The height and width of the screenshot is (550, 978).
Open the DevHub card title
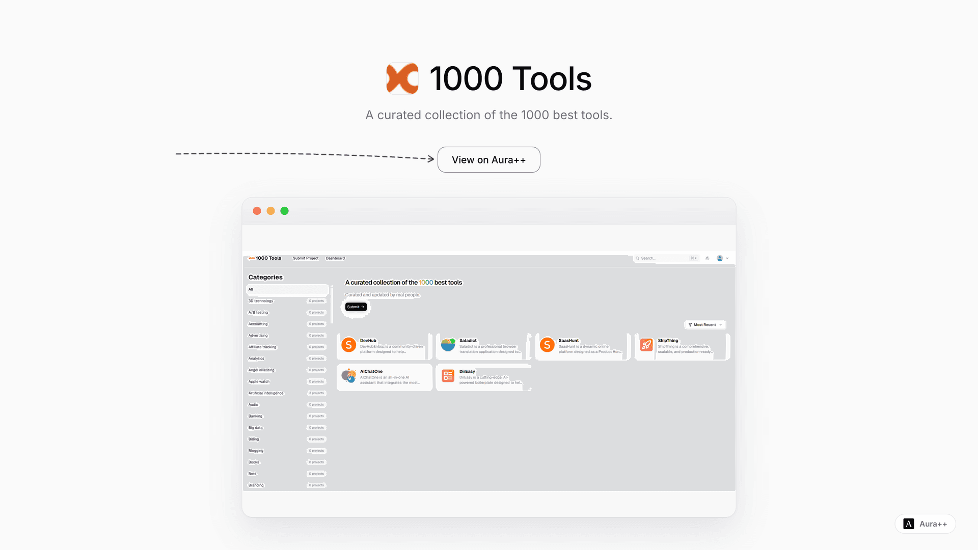tap(368, 341)
